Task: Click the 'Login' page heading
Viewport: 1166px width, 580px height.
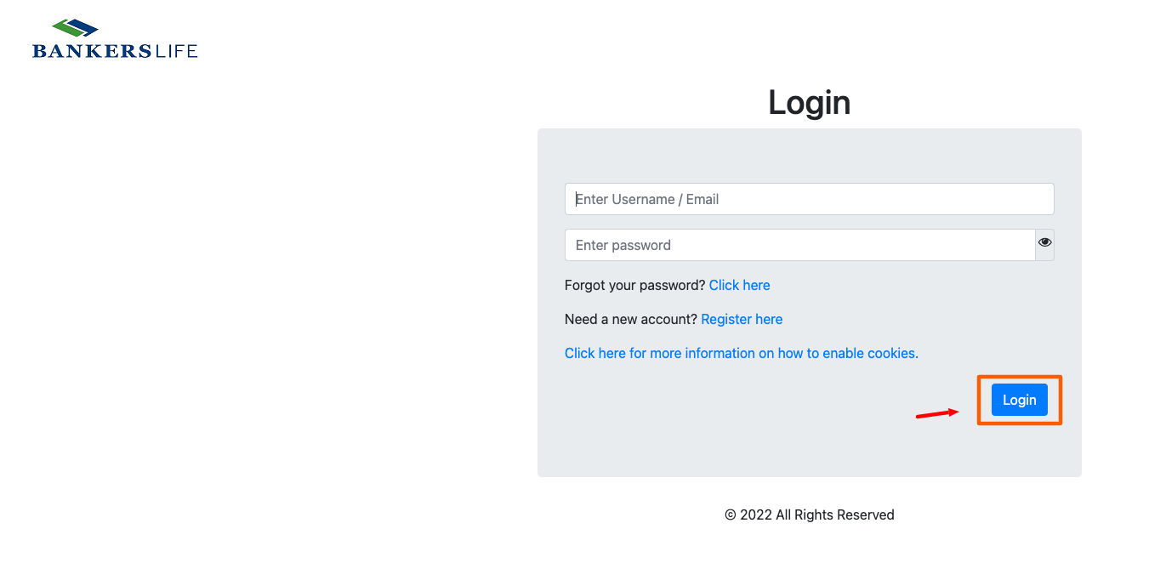Action: click(809, 102)
